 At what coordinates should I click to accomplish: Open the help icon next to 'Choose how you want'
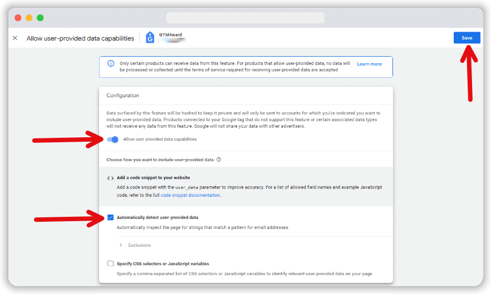coord(219,160)
